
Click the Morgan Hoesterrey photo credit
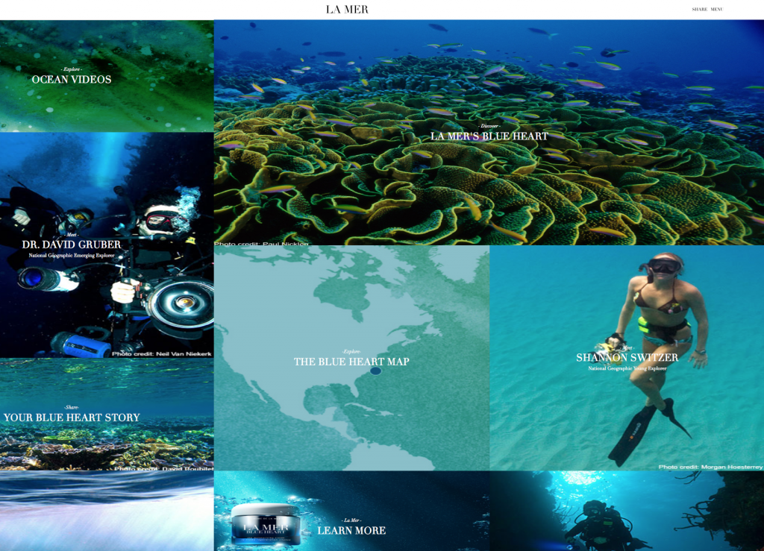coord(709,467)
